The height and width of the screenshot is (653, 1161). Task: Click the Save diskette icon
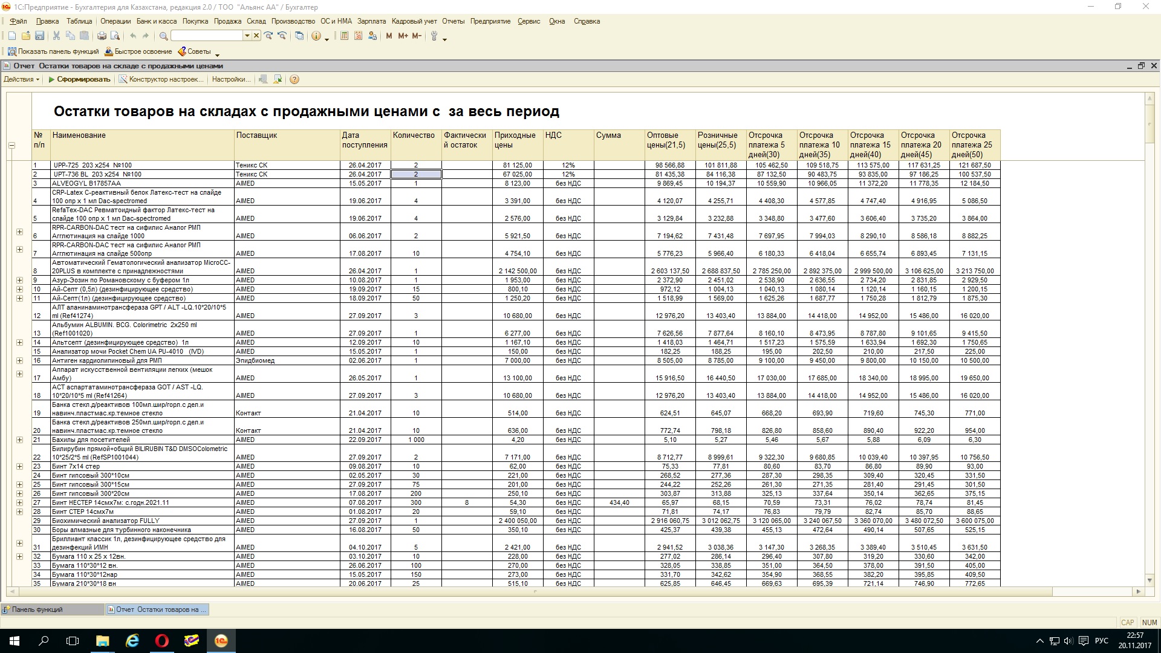click(x=39, y=36)
